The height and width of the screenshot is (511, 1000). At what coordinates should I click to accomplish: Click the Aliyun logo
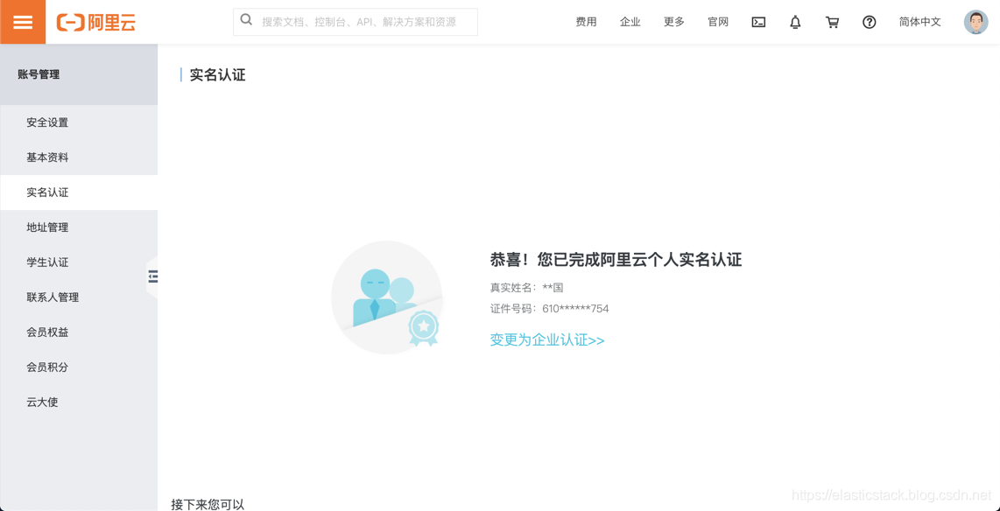(96, 22)
